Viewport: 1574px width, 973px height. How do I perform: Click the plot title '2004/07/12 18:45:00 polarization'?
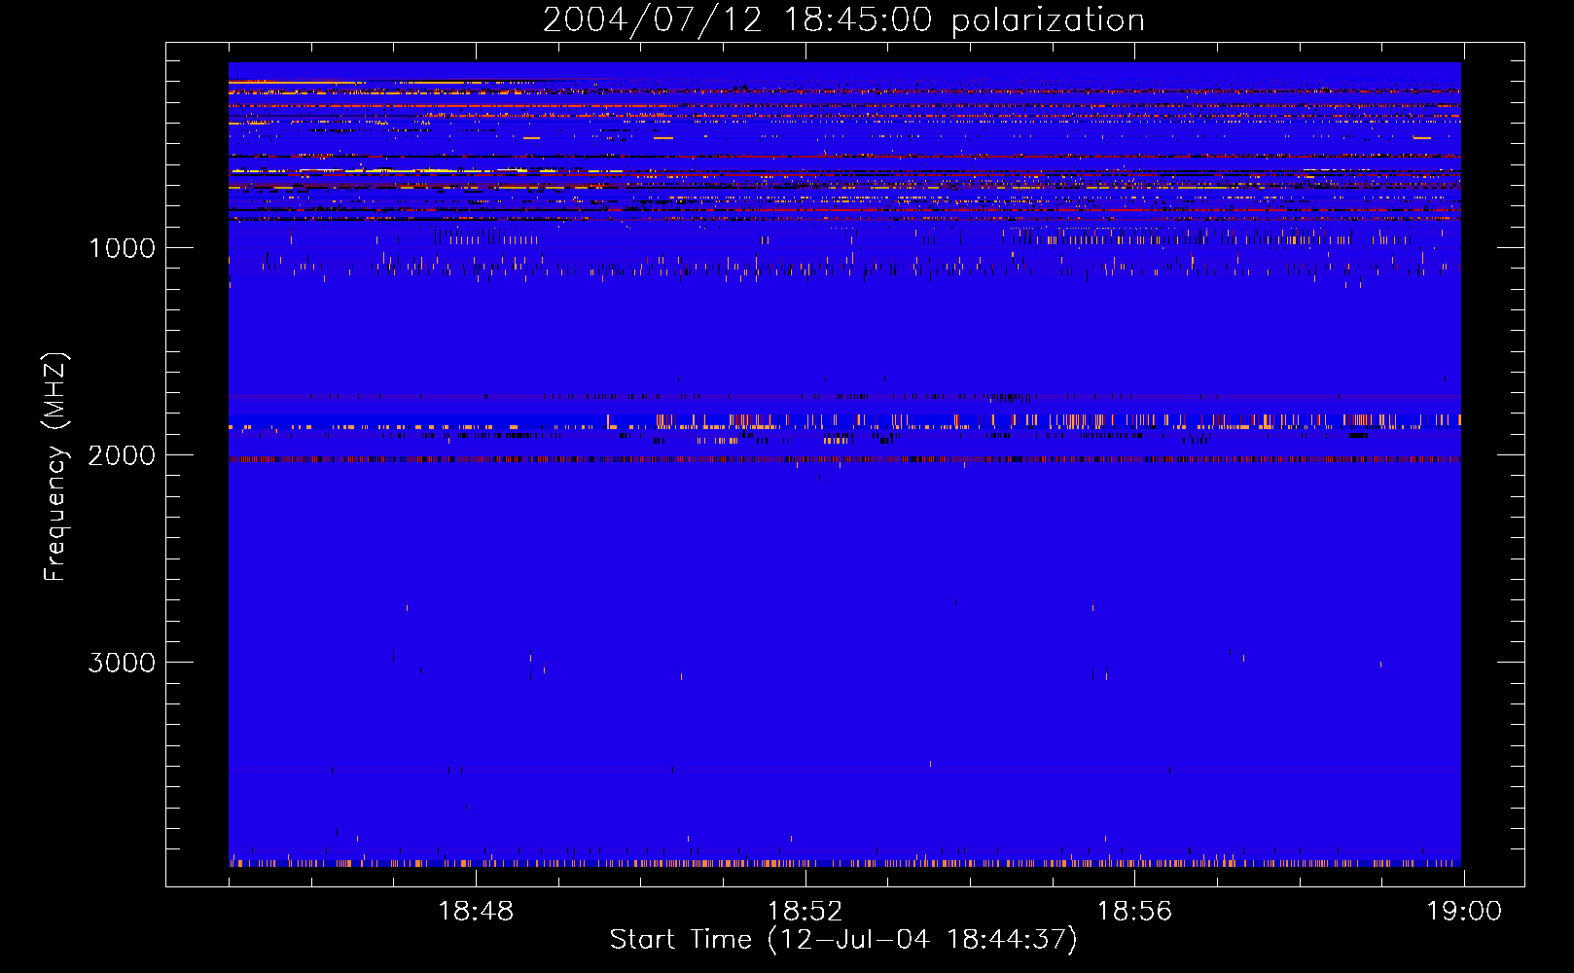click(843, 20)
